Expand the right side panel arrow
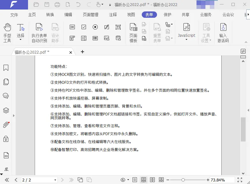Viewport: 250px width, 184px height. pyautogui.click(x=248, y=110)
